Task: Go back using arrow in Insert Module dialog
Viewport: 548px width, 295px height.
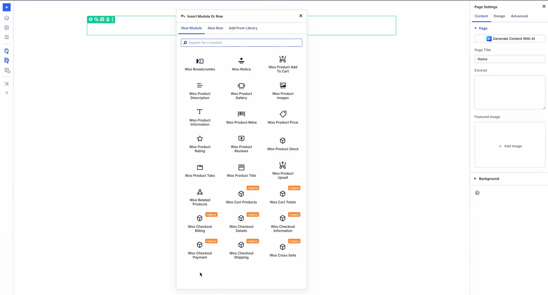Action: click(x=183, y=16)
